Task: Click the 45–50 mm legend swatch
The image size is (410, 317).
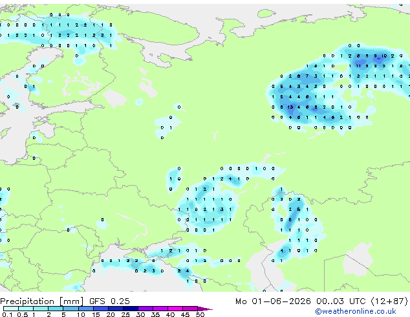Action: click(x=190, y=309)
